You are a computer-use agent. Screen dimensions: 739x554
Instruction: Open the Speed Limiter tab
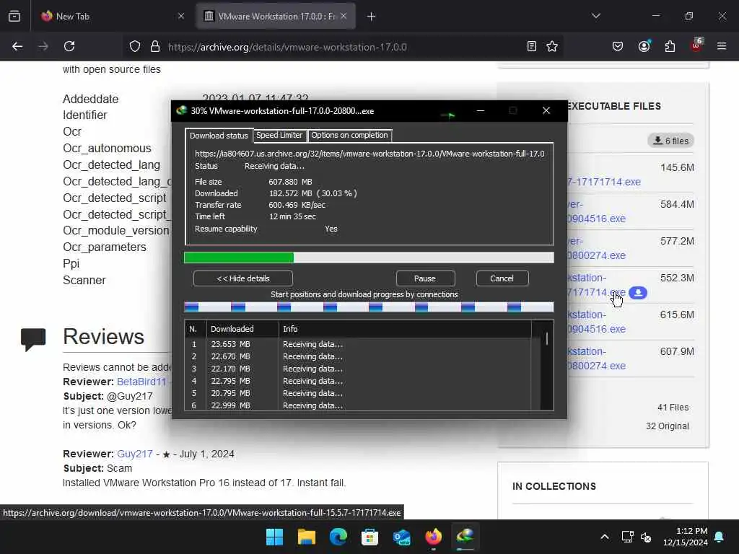(x=279, y=135)
